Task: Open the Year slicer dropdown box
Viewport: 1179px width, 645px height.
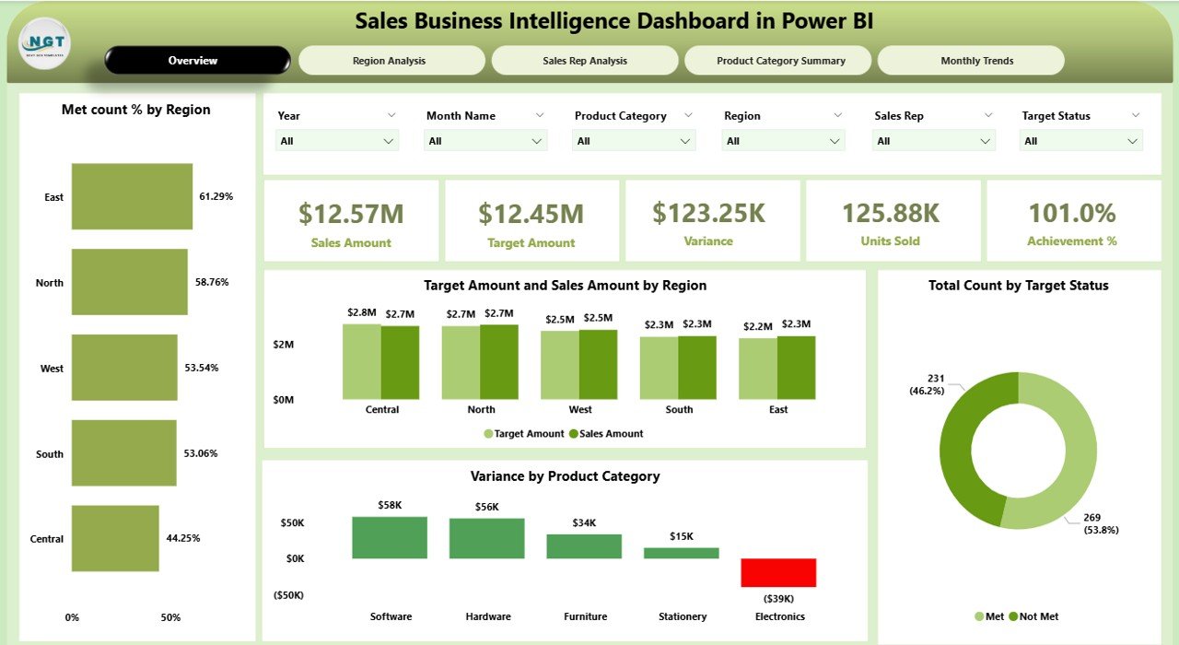Action: (337, 141)
